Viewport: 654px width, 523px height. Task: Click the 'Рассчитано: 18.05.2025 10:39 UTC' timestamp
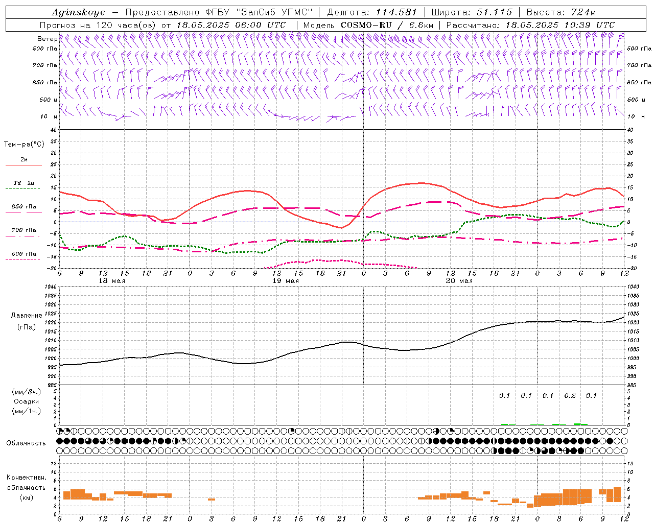530,25
